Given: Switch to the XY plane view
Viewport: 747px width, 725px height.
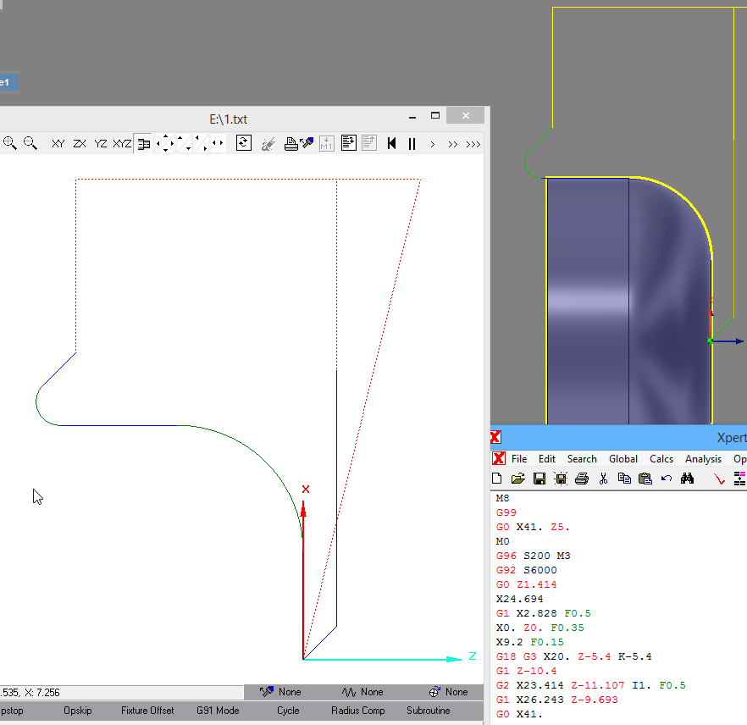Looking at the screenshot, I should (x=58, y=144).
